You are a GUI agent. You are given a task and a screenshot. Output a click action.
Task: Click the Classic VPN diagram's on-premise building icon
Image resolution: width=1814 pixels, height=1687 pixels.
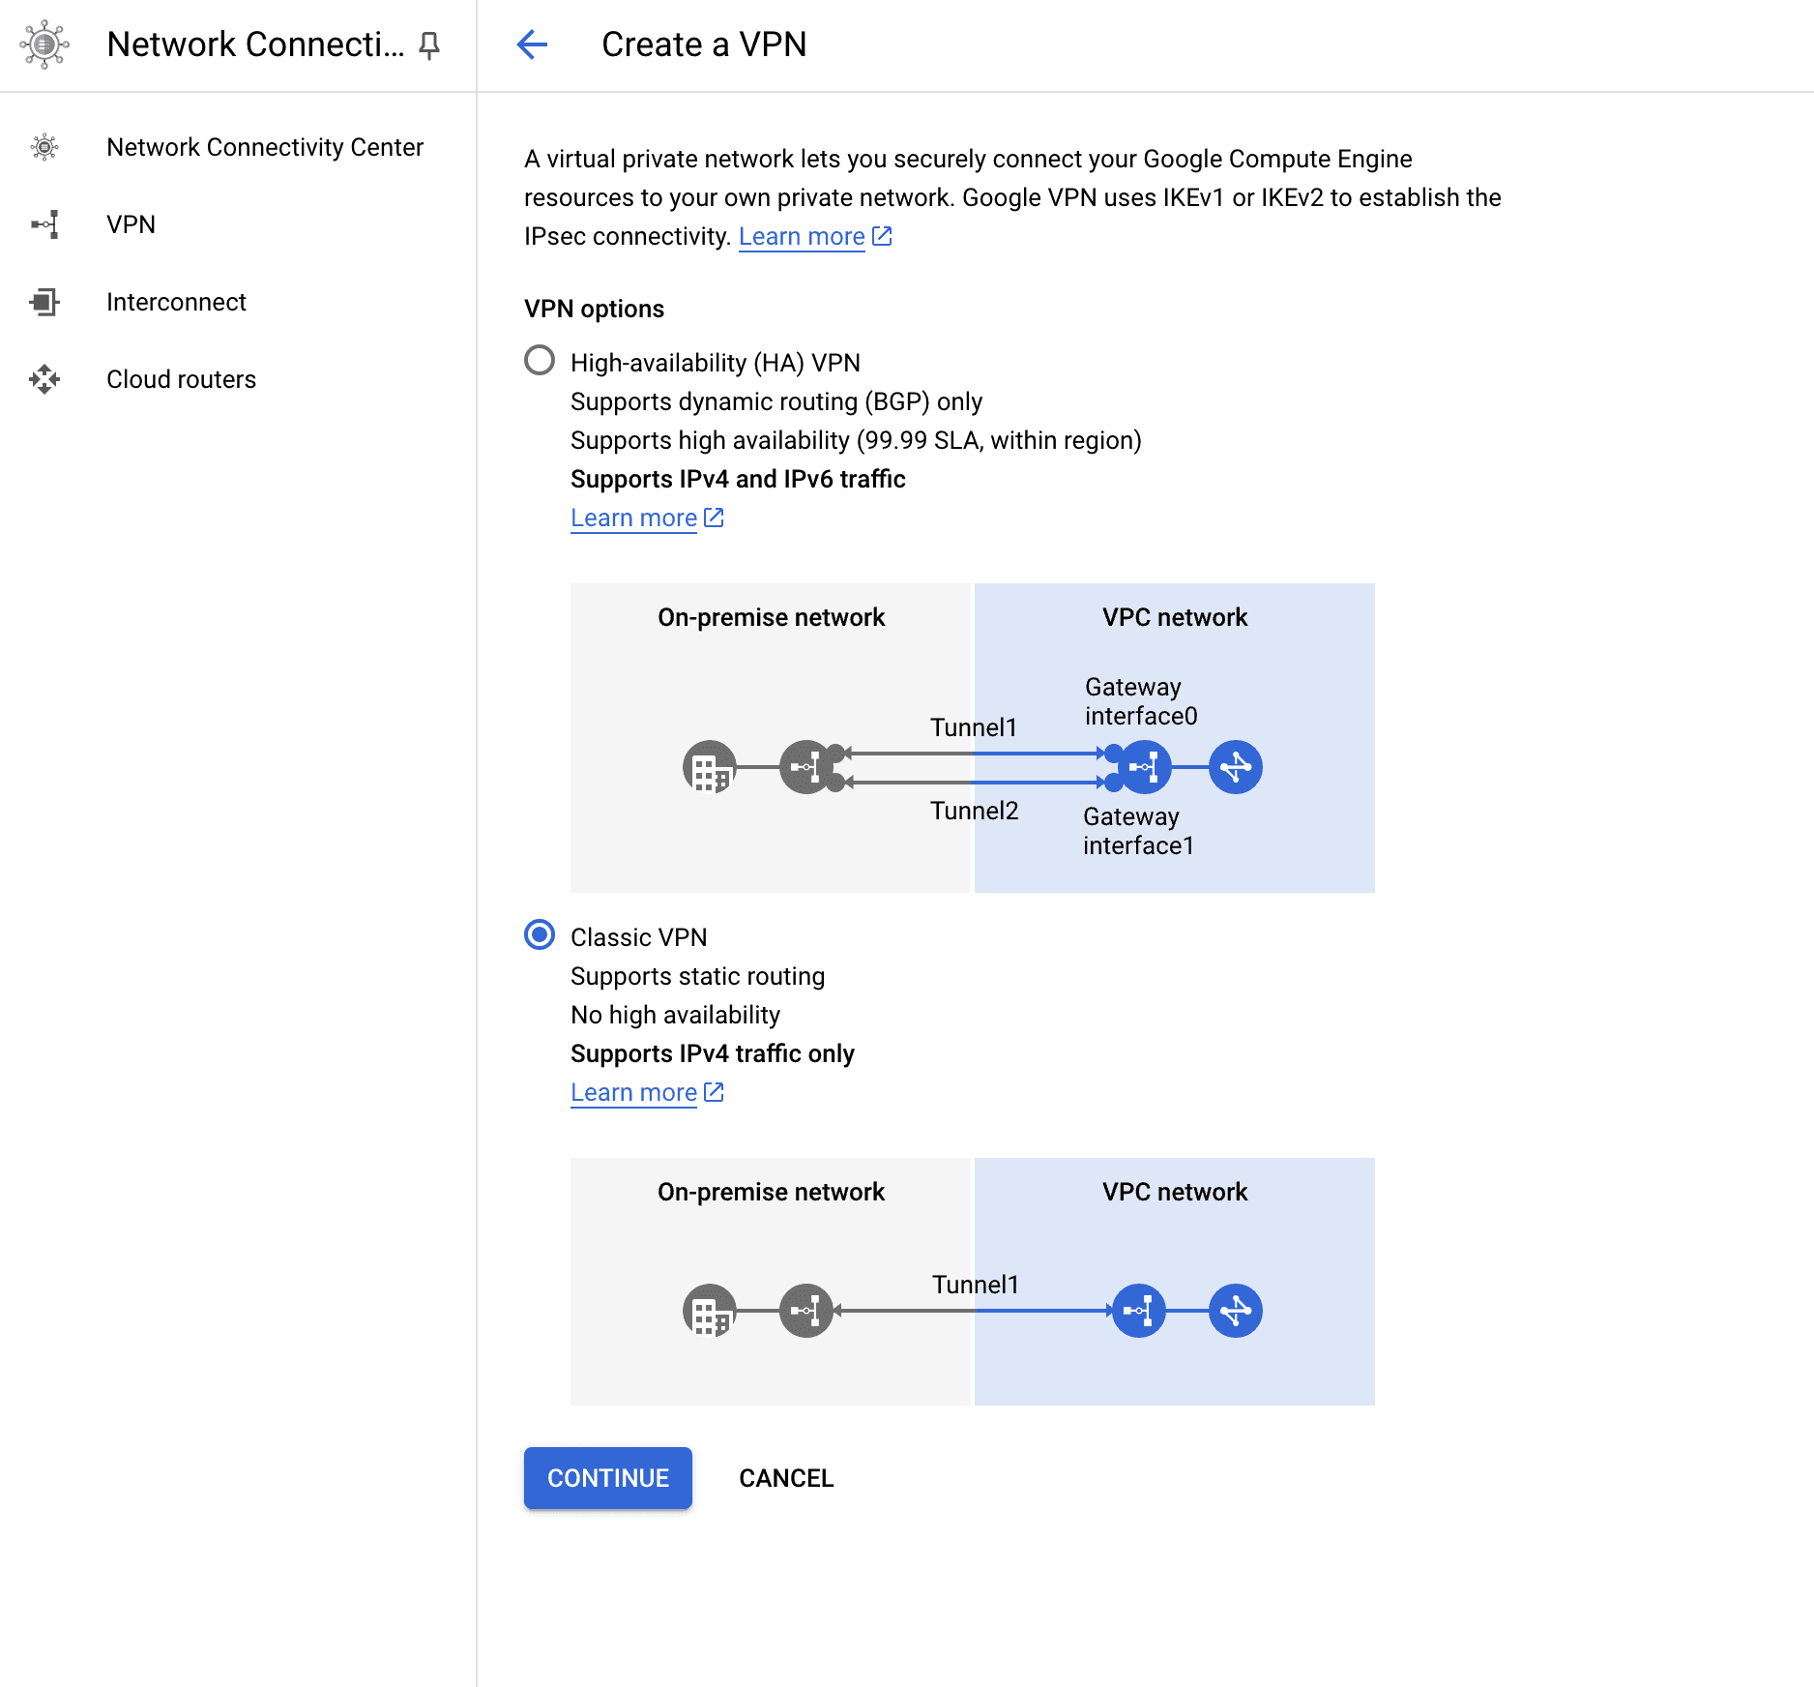709,1311
